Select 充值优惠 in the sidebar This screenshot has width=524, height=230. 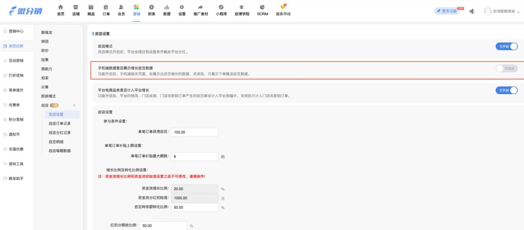pos(17,149)
